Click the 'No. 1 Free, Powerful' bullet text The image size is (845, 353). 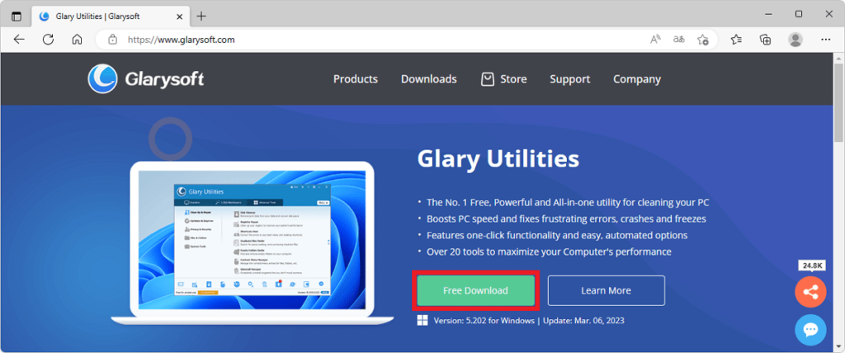(568, 203)
